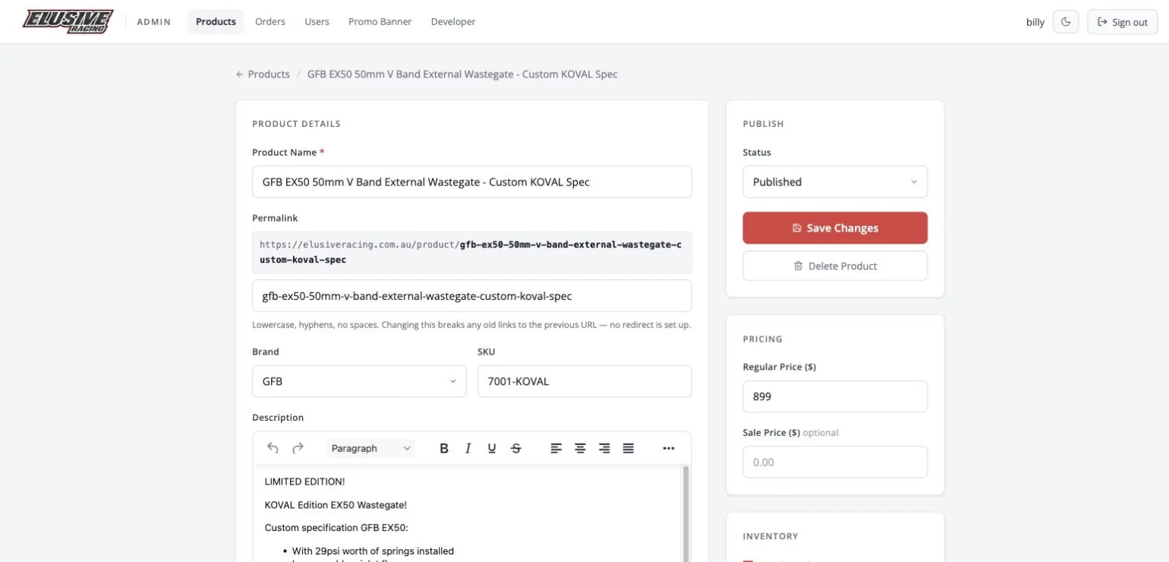Toggle bold formatting
Viewport: 1169px width, 562px height.
[444, 448]
